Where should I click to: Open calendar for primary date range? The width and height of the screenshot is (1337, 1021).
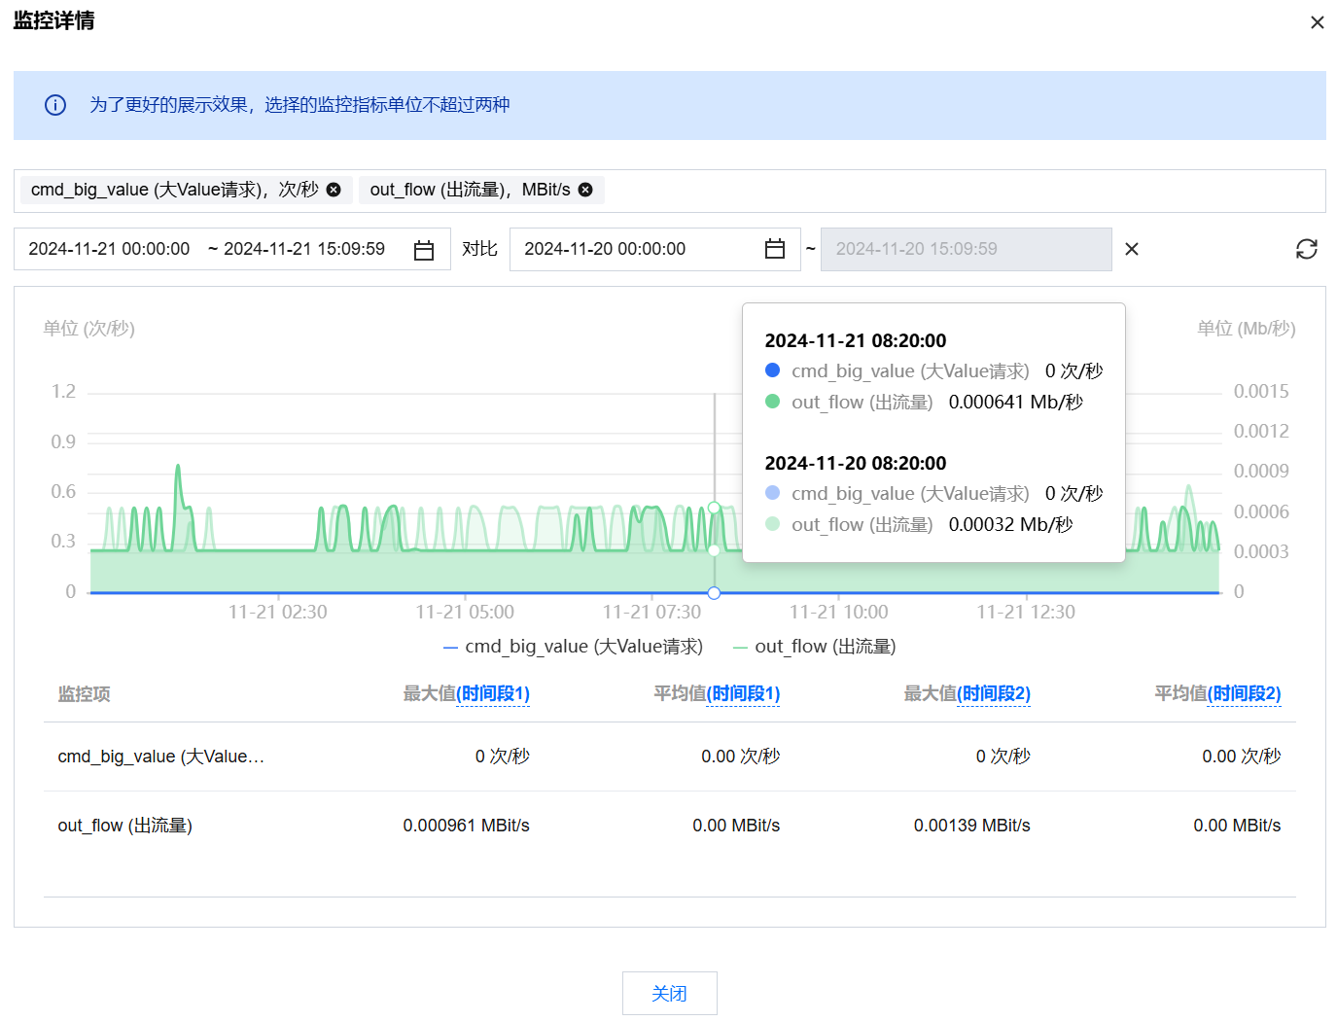(424, 250)
